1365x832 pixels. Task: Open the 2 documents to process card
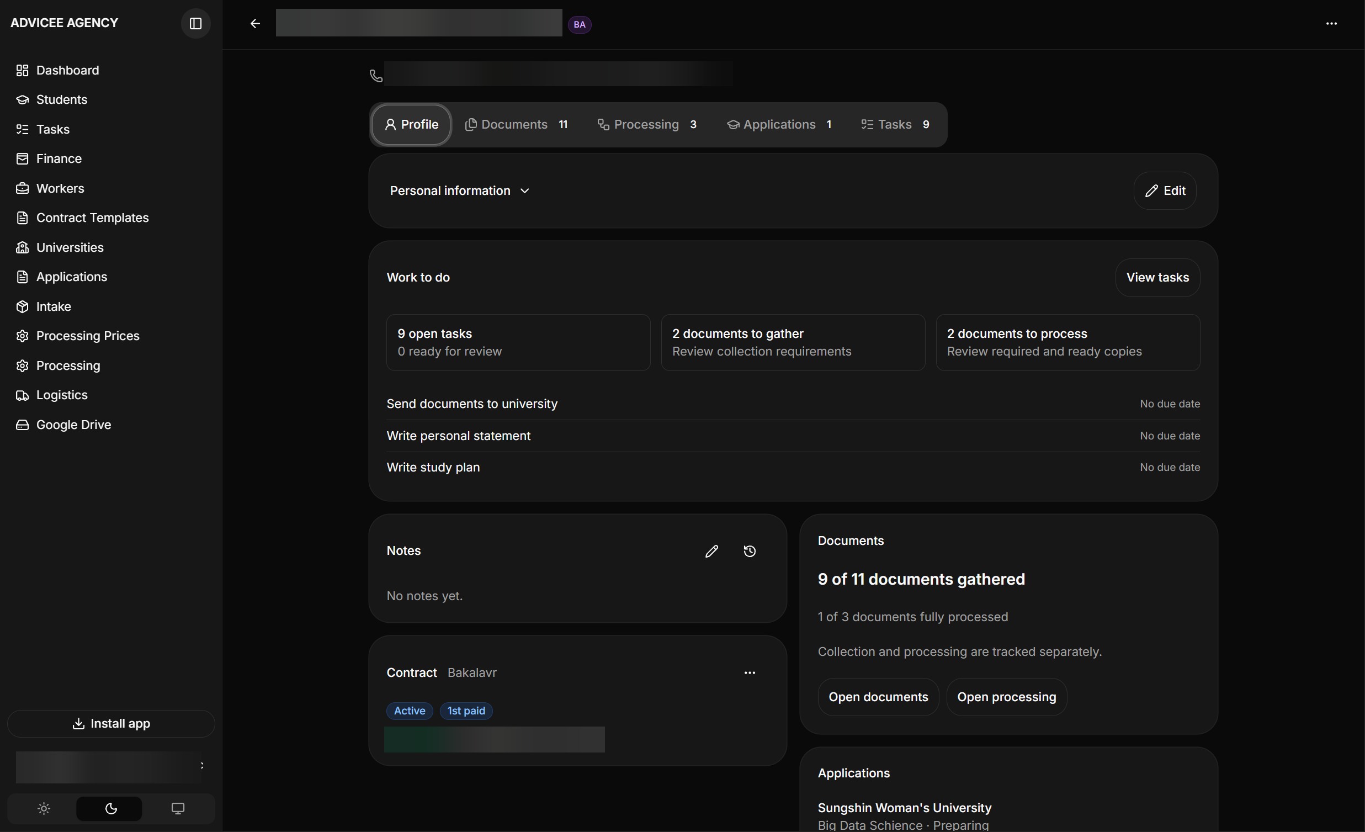[x=1067, y=342]
